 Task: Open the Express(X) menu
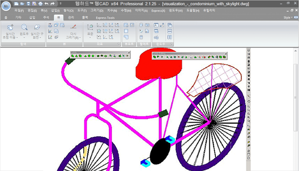pos(158,11)
